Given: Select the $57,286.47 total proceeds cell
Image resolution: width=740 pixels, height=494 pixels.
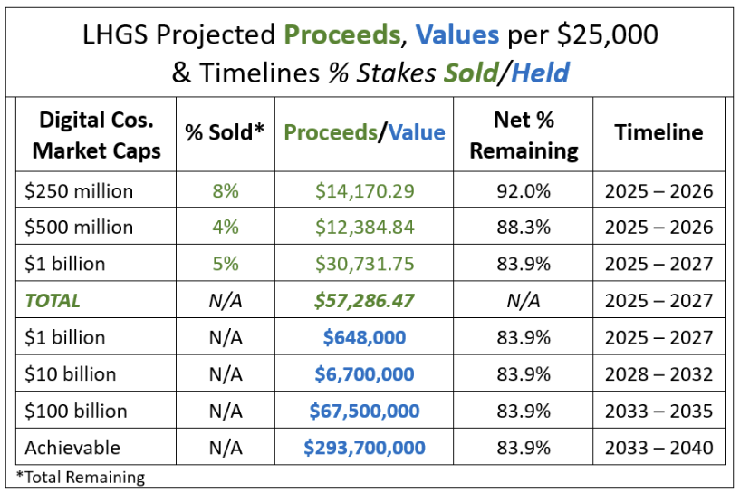Looking at the screenshot, I should [364, 300].
